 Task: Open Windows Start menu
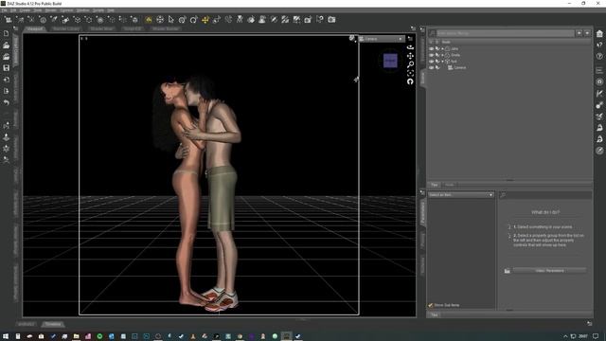coord(6,336)
